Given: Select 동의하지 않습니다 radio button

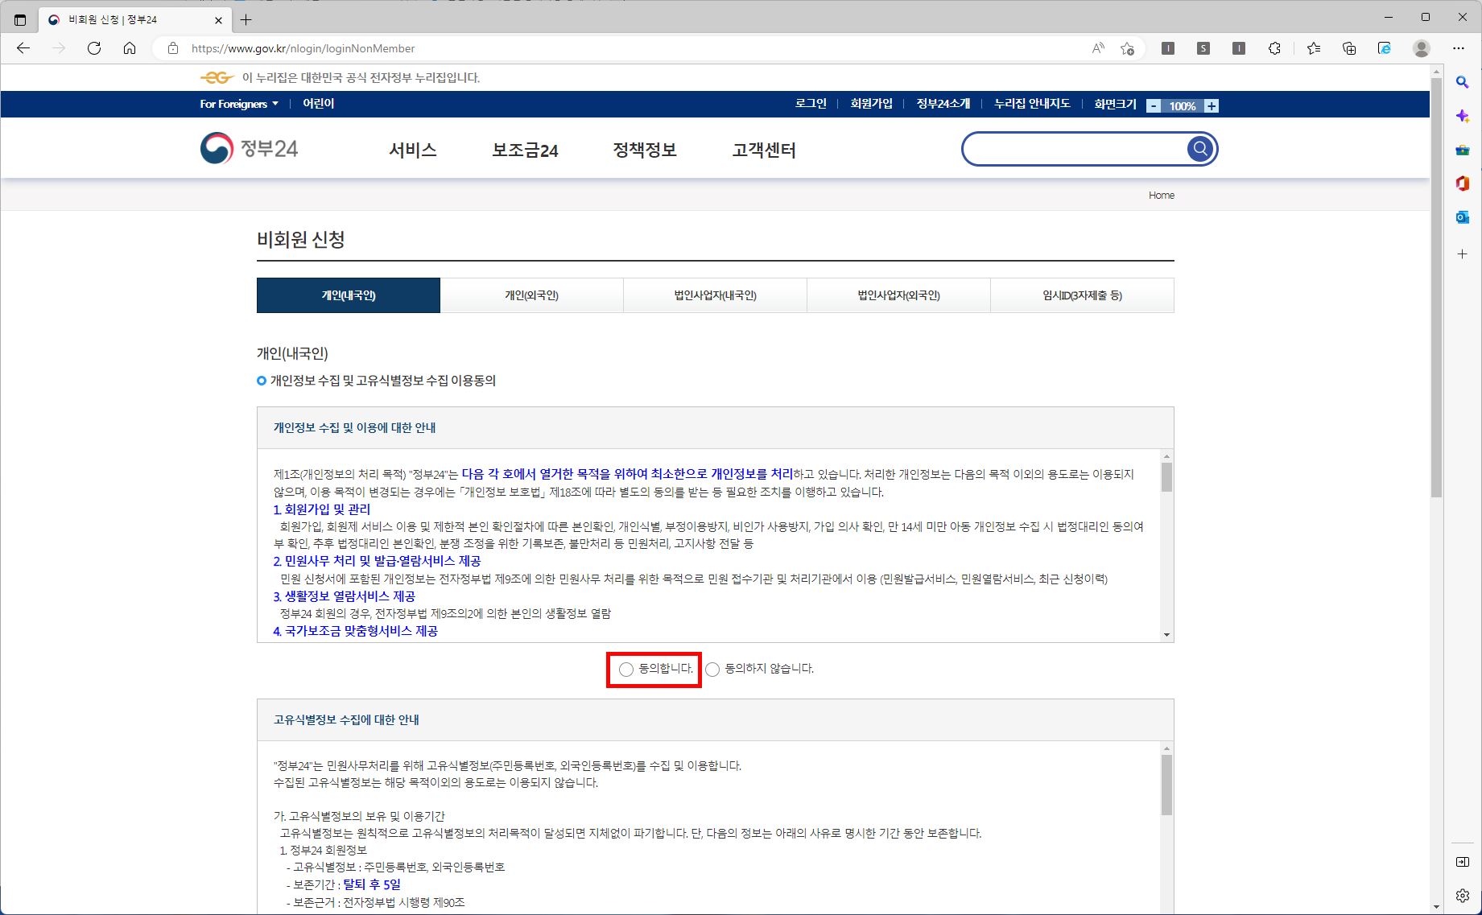Looking at the screenshot, I should (712, 670).
